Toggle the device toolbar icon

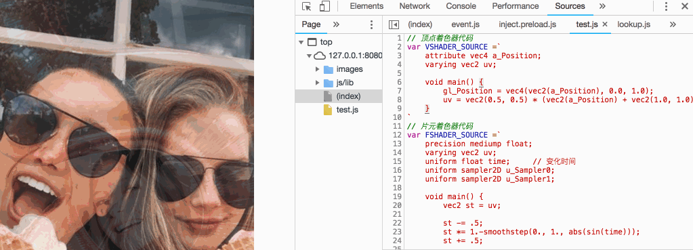[325, 6]
